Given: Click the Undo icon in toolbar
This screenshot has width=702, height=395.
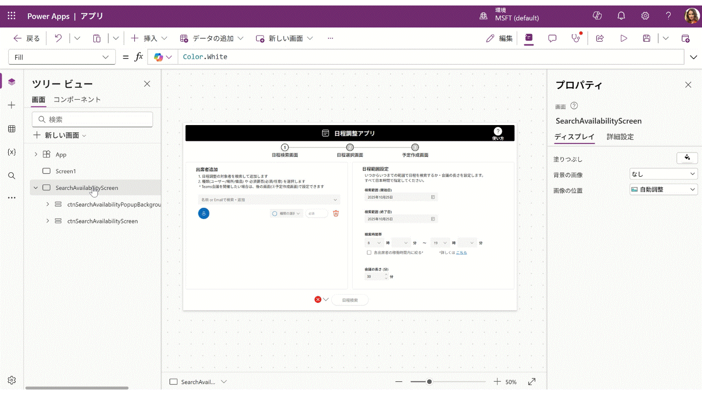Looking at the screenshot, I should 58,38.
